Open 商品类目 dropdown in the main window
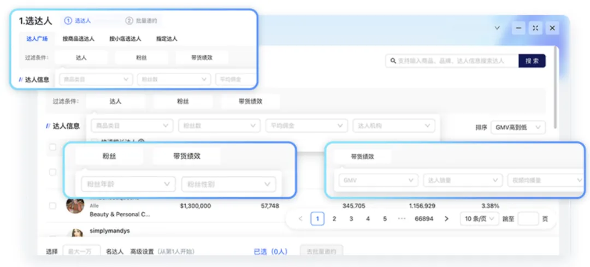 tap(132, 126)
